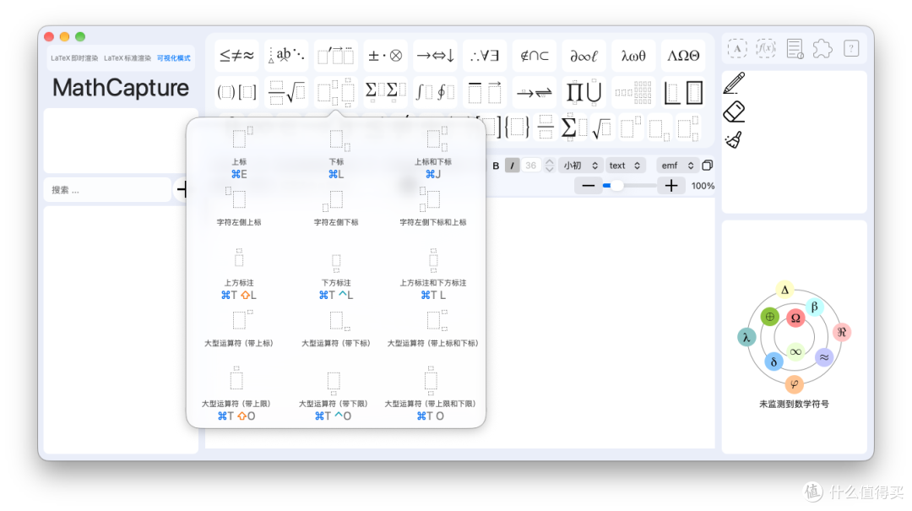Choose 大型运算符（带上标）template
This screenshot has height=511, width=912.
coord(239,329)
